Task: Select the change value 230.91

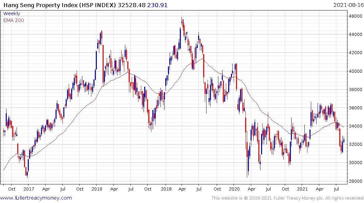Action: 157,5
